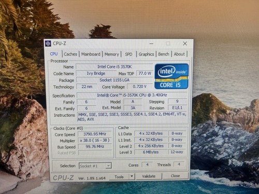Go to the Graphics tab
Viewport: 259px width, 194px height.
[x=146, y=54]
